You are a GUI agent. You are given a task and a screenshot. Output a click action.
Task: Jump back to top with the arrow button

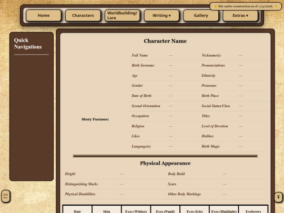[278, 197]
